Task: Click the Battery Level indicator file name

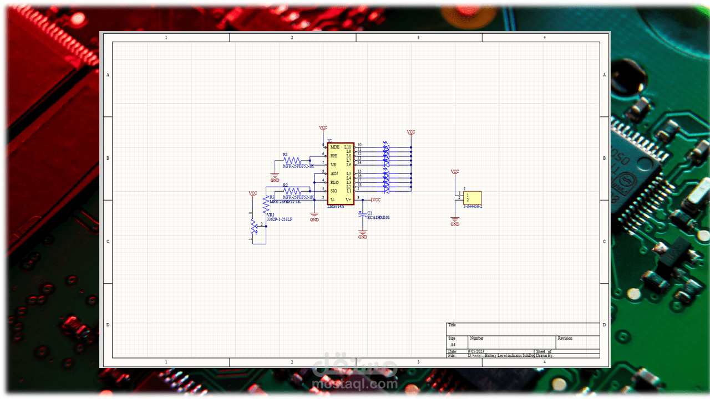Action: click(x=509, y=355)
